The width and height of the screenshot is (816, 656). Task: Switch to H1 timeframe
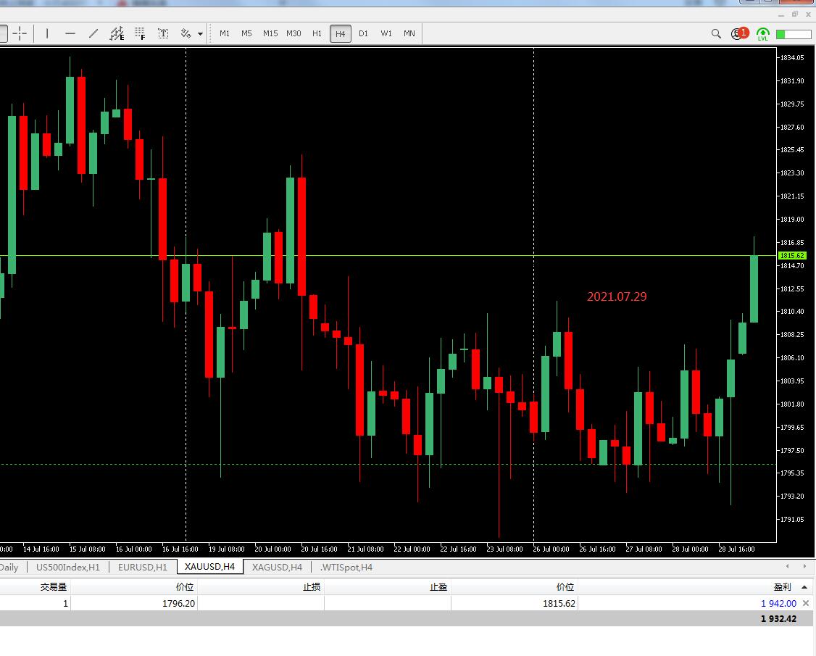click(x=317, y=34)
